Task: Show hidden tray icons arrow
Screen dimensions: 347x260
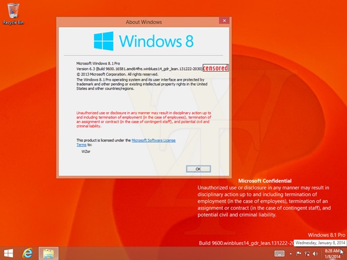Action: pyautogui.click(x=290, y=254)
